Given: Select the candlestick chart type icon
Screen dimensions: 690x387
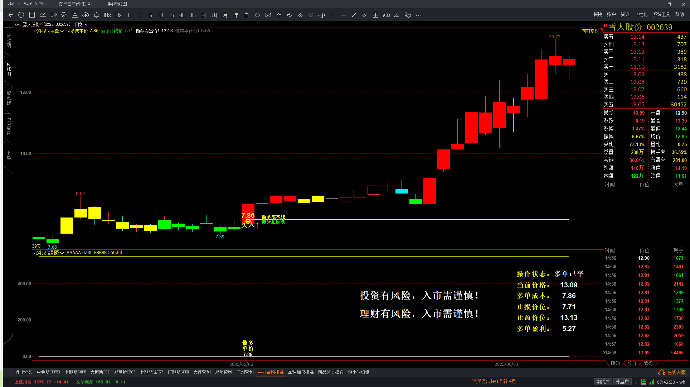Looking at the screenshot, I should pos(53,15).
